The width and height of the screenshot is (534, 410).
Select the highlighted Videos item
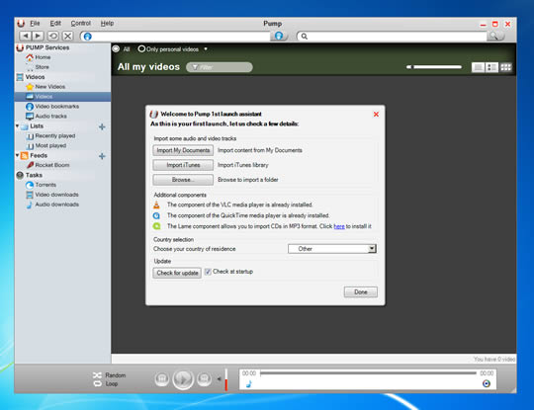[x=62, y=97]
